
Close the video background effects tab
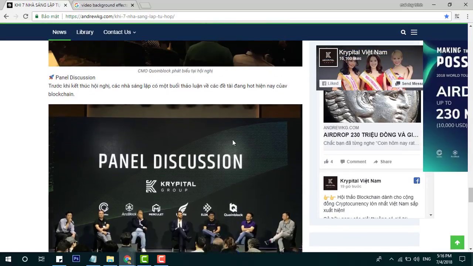(x=133, y=5)
